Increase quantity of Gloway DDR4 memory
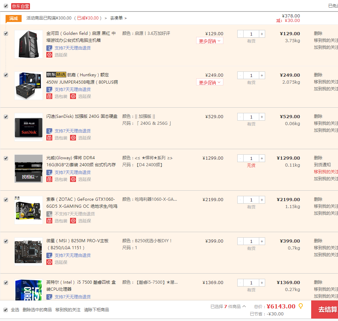Viewport: 338px width, 321px height. pyautogui.click(x=262, y=158)
